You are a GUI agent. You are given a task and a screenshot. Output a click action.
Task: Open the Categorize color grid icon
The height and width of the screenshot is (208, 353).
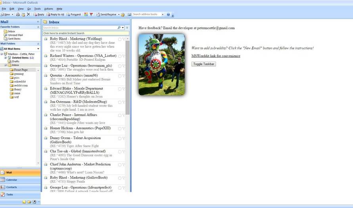pos(86,14)
